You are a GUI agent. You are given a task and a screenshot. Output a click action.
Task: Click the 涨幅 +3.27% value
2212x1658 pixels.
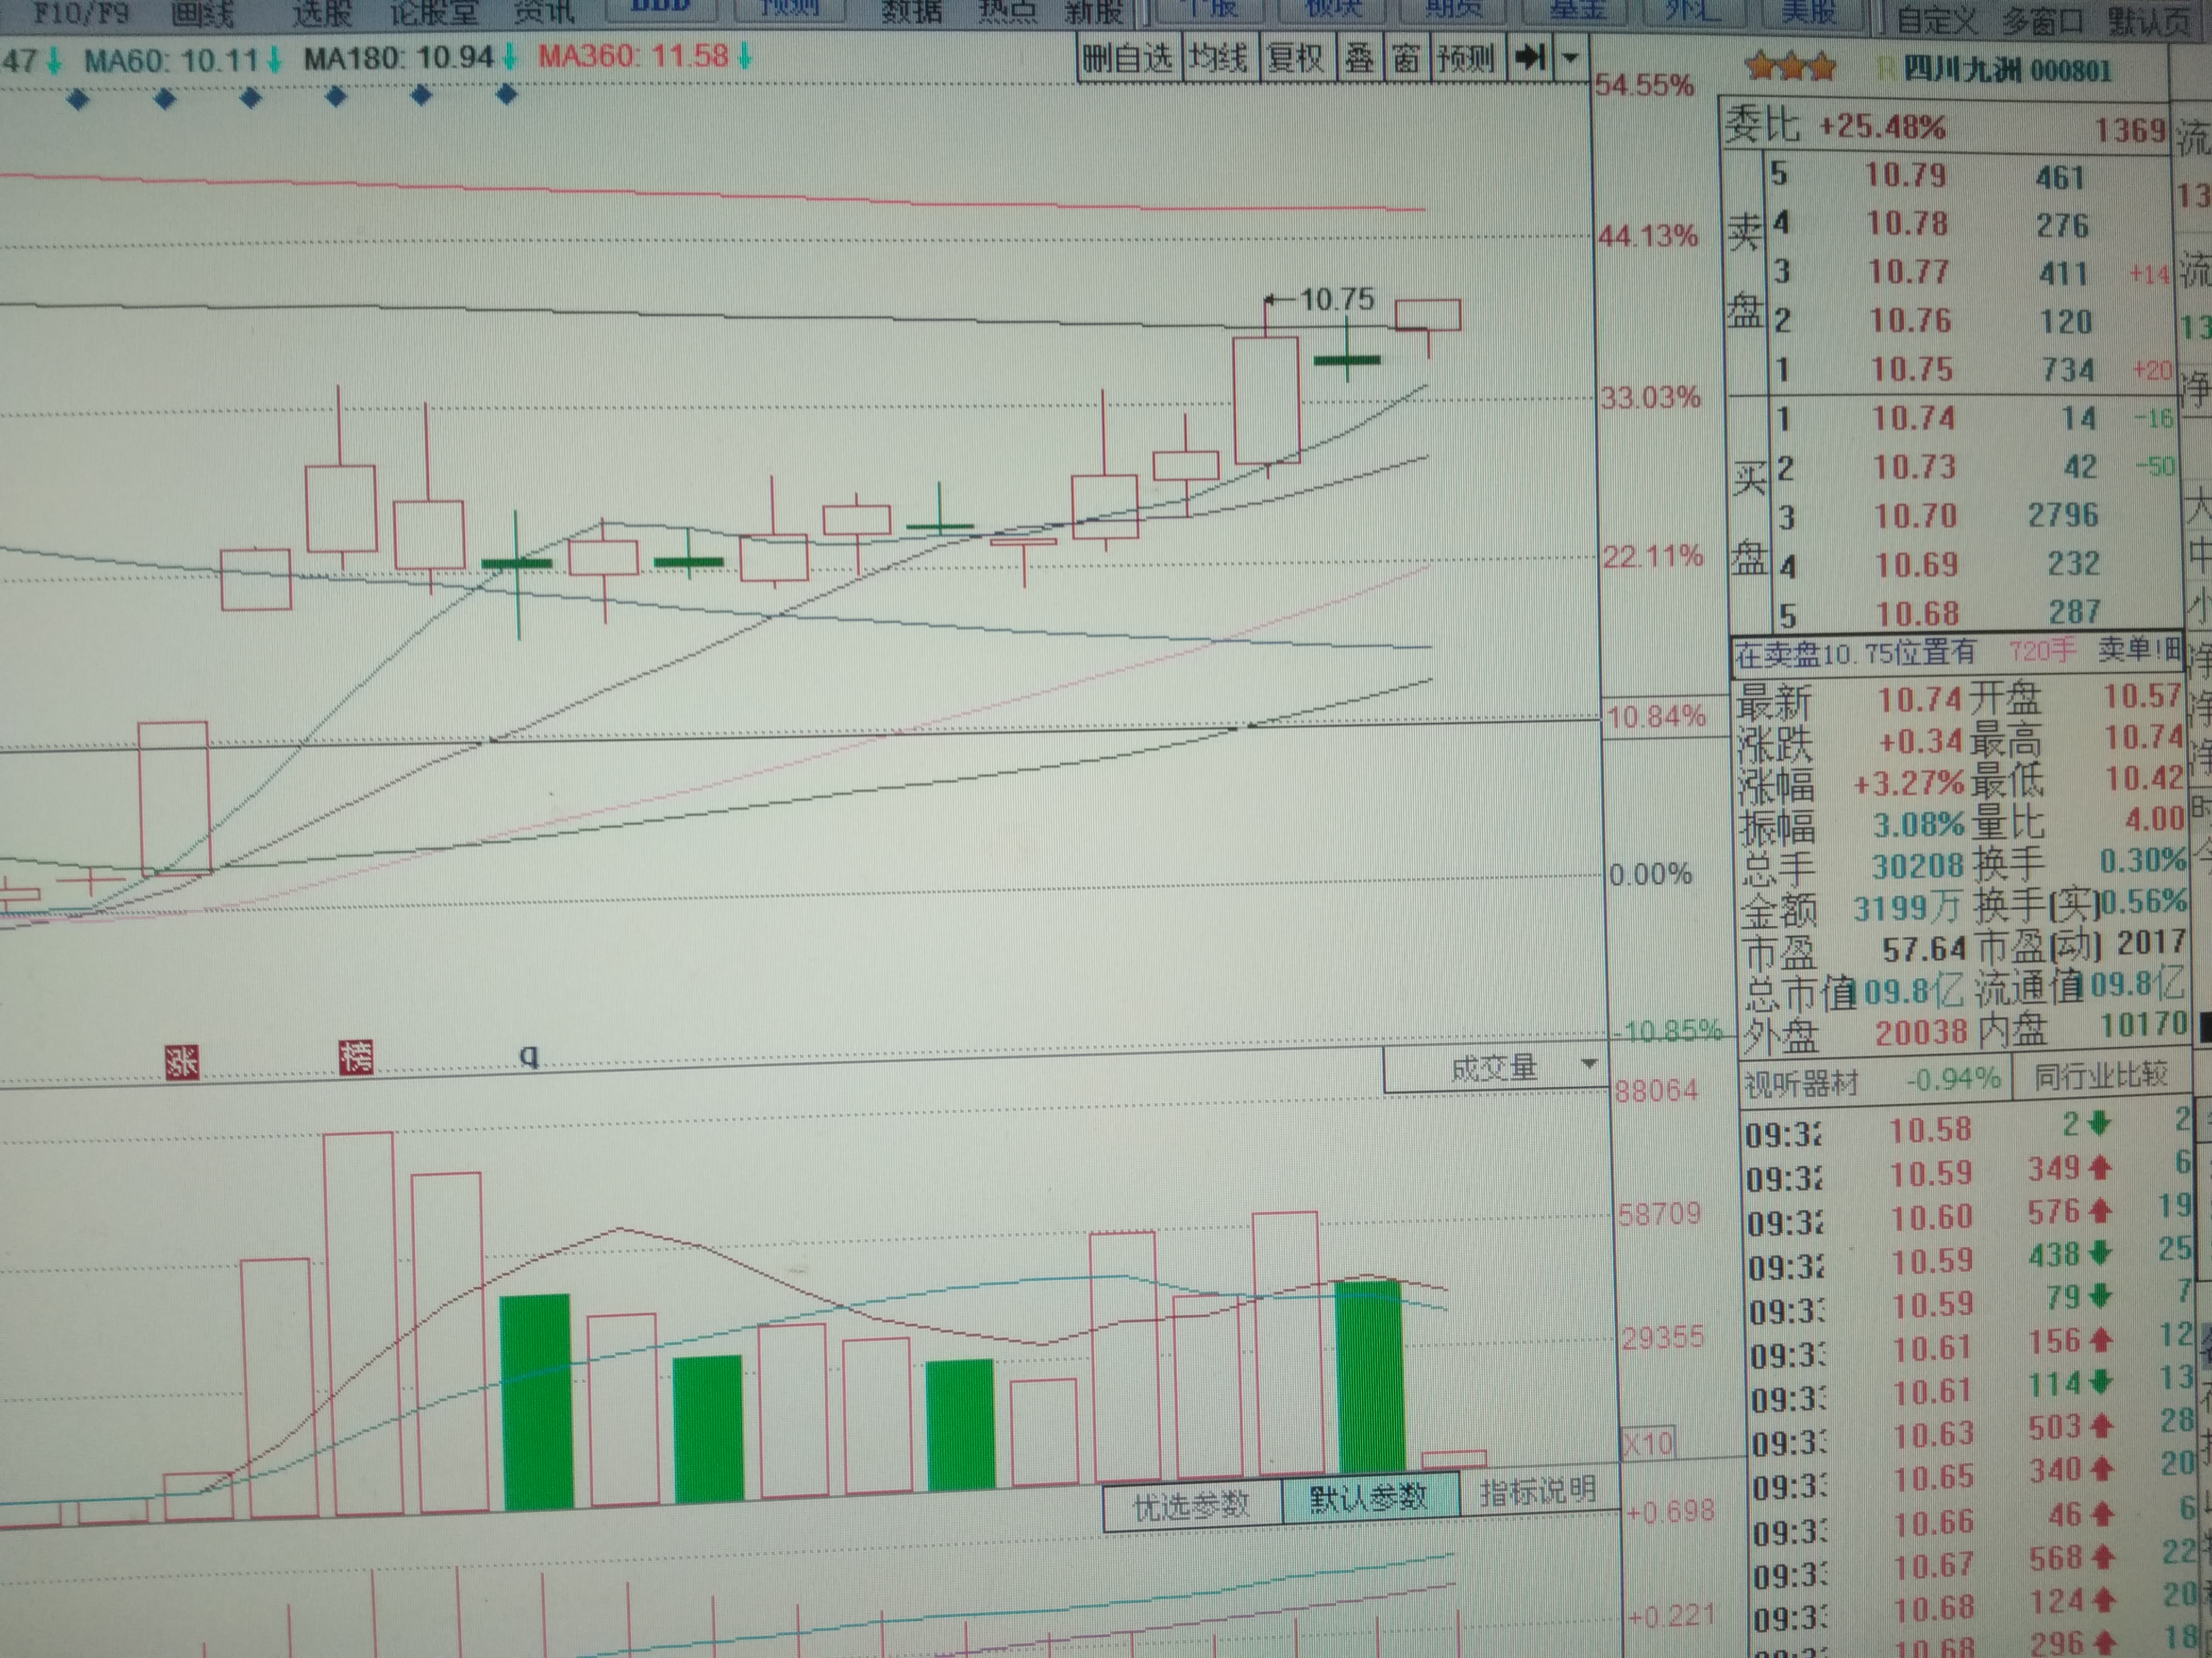(x=1909, y=783)
